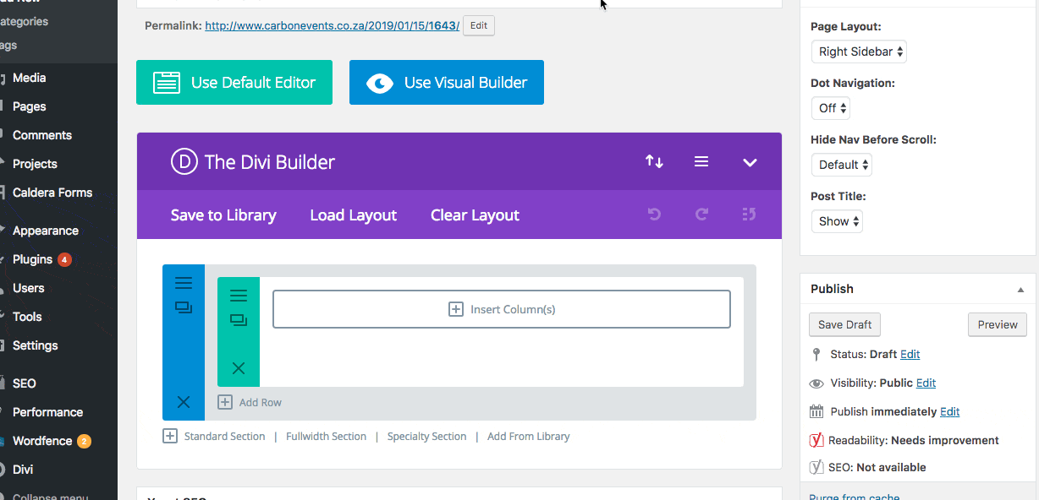
Task: Clone the blue section with duplicate icon
Action: tap(184, 308)
